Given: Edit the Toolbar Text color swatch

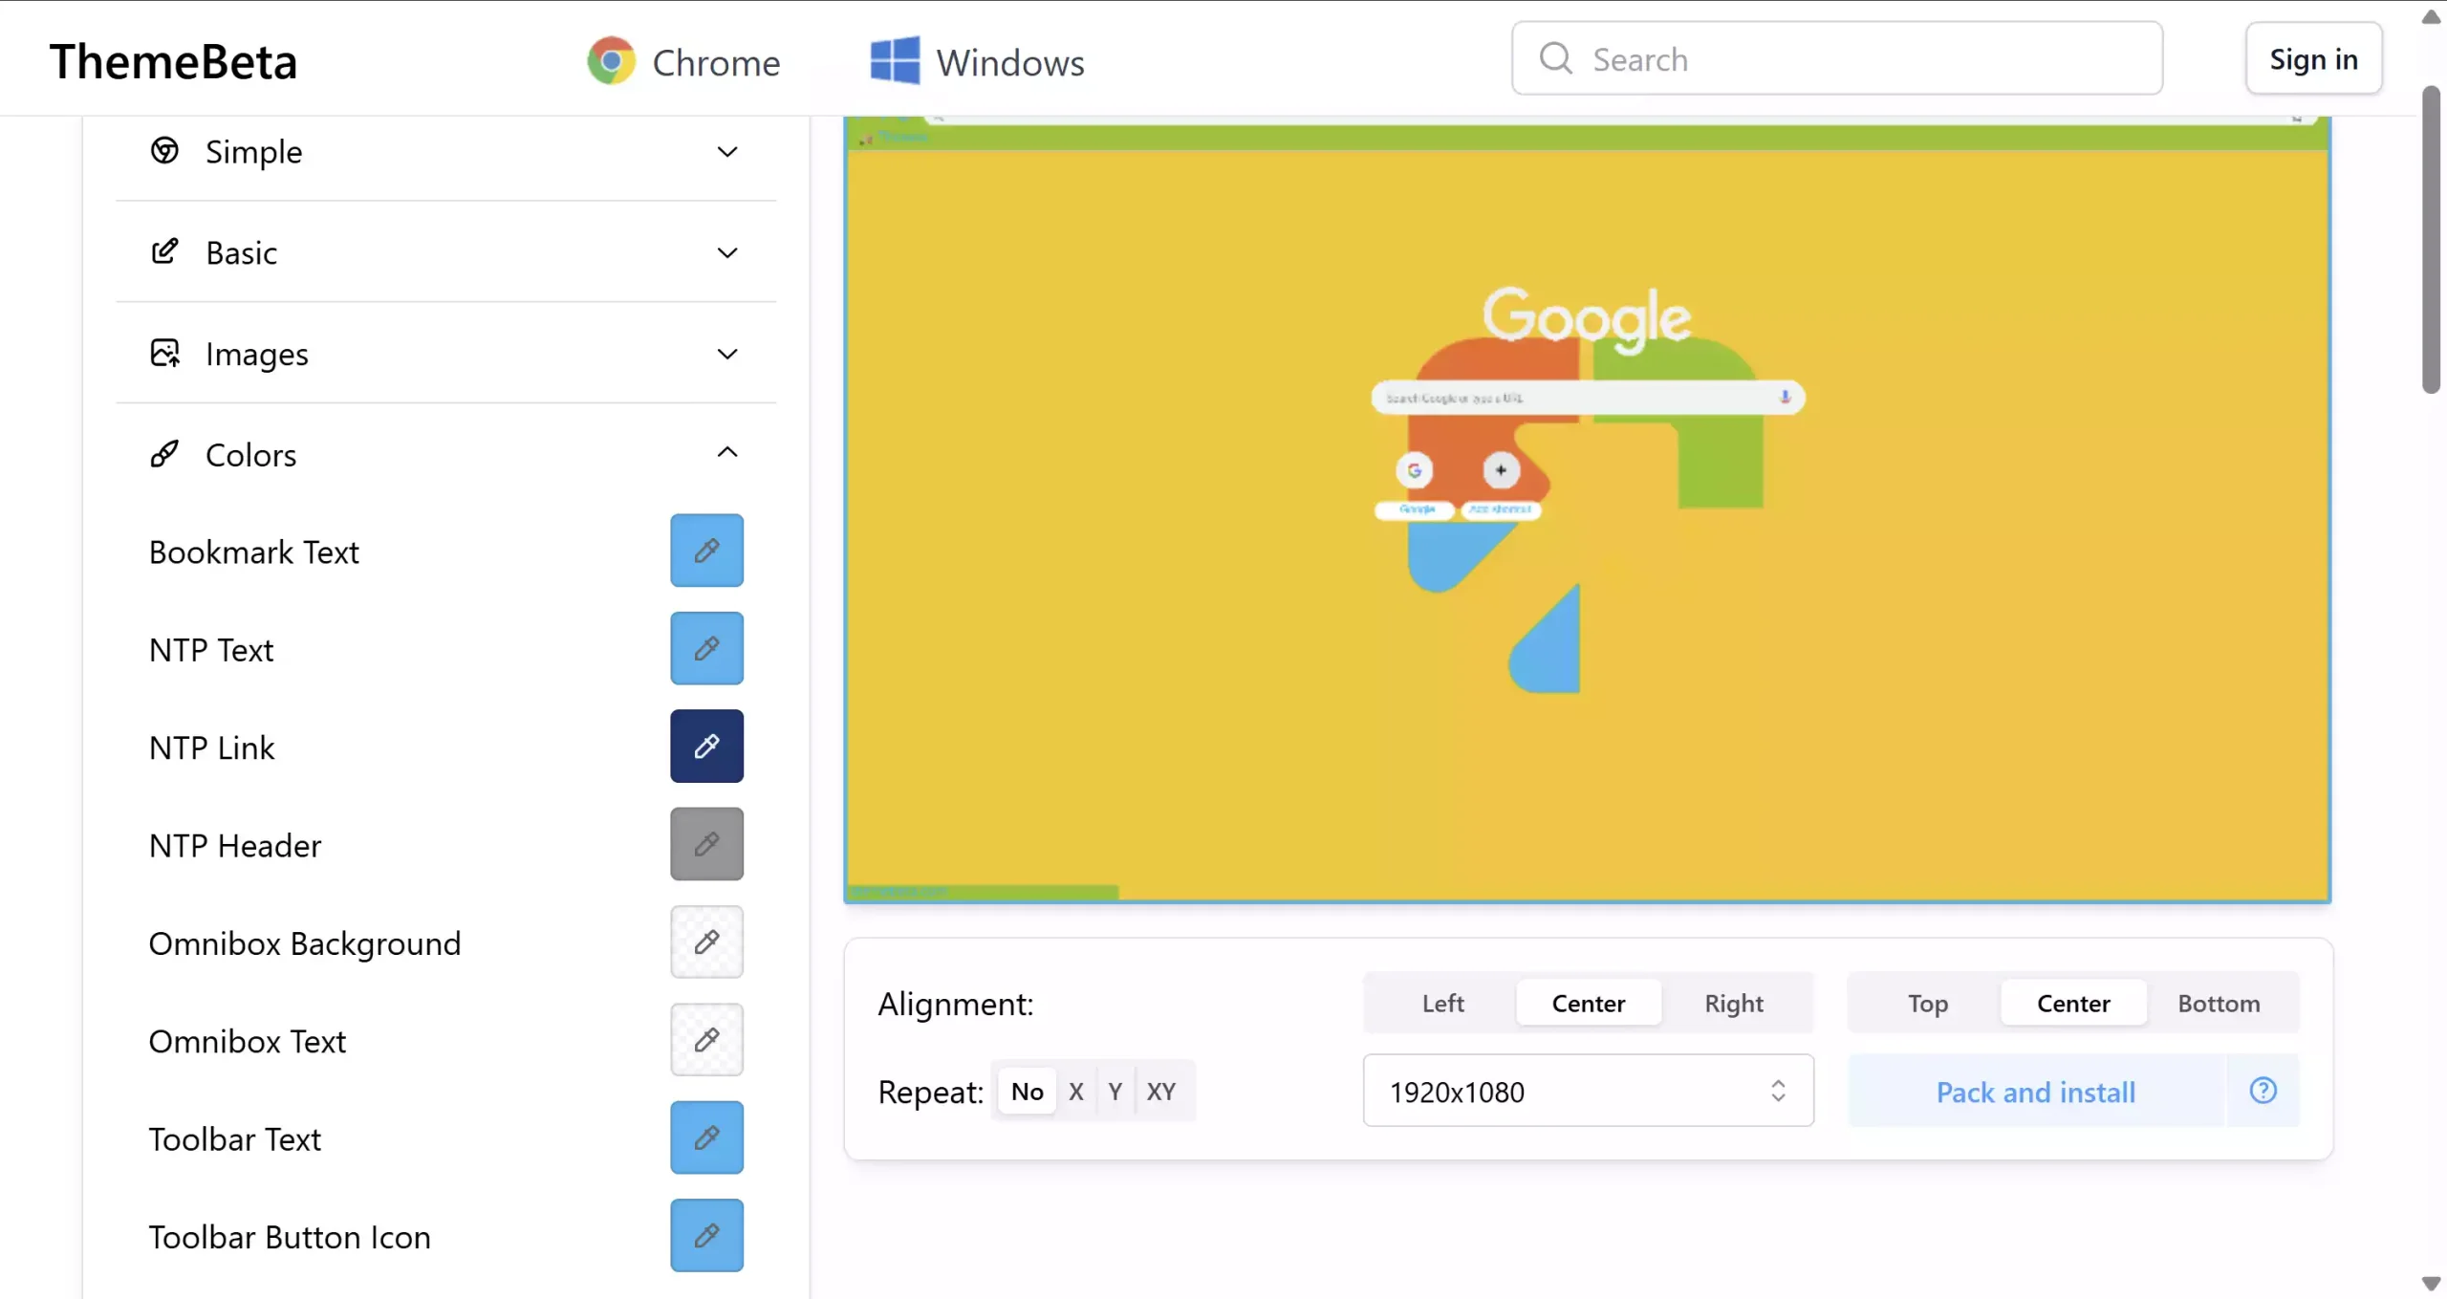Looking at the screenshot, I should point(706,1137).
